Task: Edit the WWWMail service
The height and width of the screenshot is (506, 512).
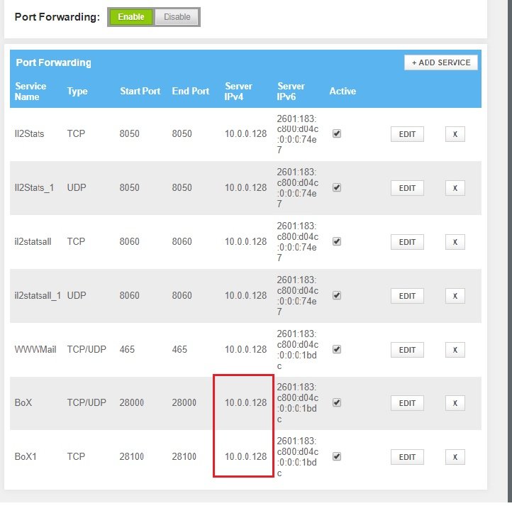Action: 407,350
